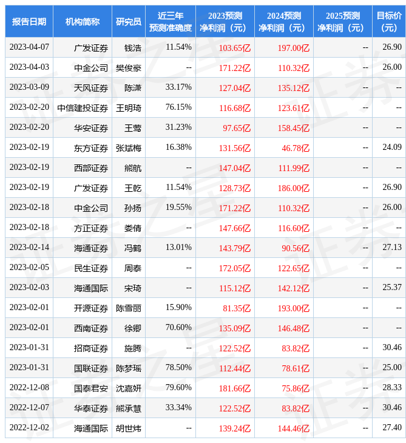Select the date 2023-04-07

[x=29, y=47]
